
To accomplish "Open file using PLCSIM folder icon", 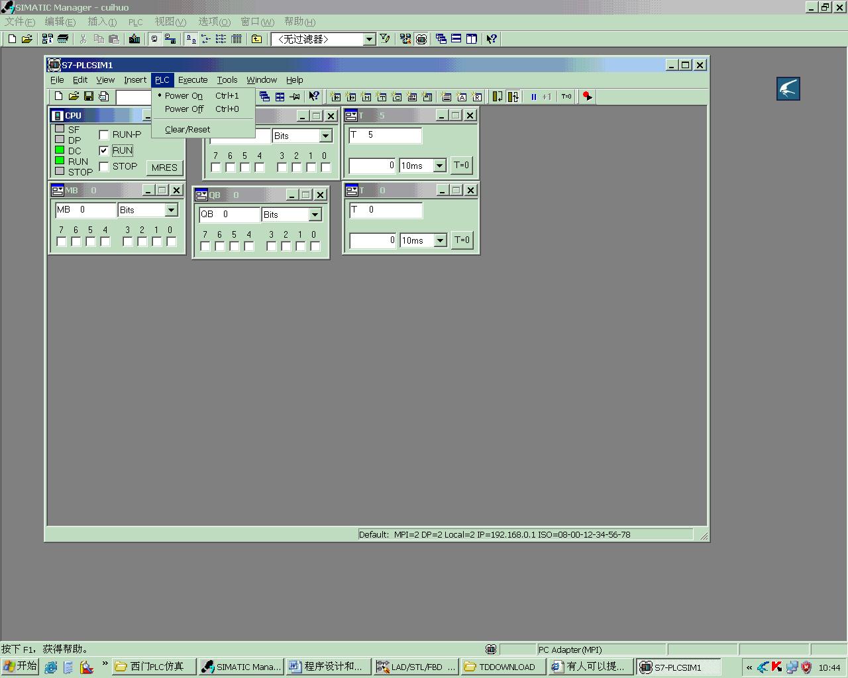I will (74, 97).
